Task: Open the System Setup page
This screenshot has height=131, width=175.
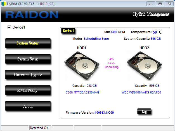Action: pos(28,59)
